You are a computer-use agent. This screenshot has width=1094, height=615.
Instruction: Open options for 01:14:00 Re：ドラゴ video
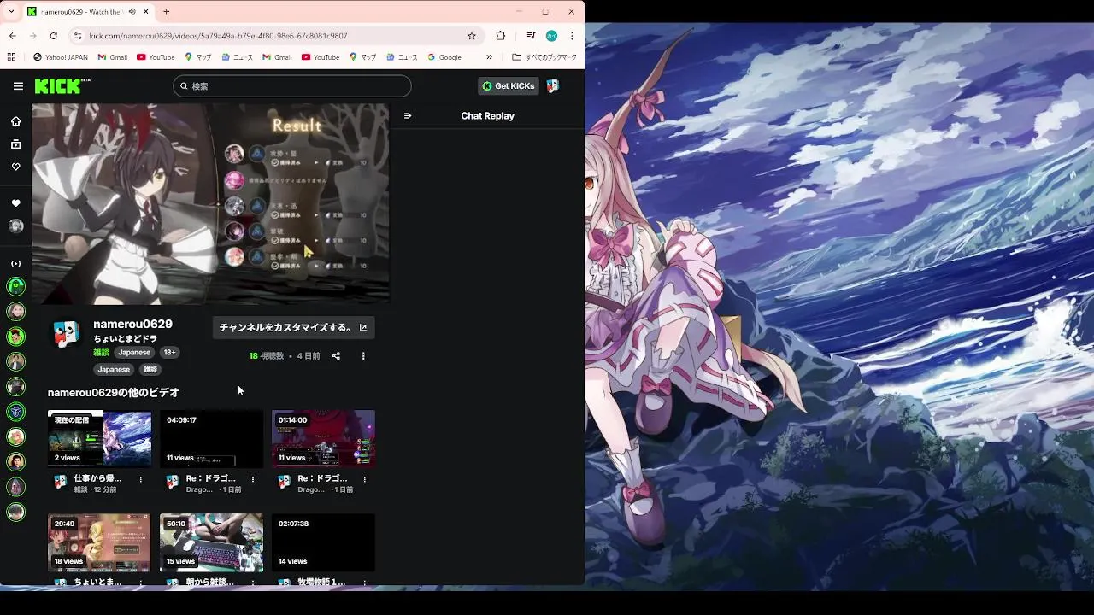click(x=365, y=479)
